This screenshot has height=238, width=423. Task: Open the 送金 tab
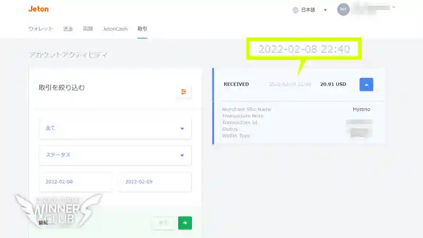68,29
